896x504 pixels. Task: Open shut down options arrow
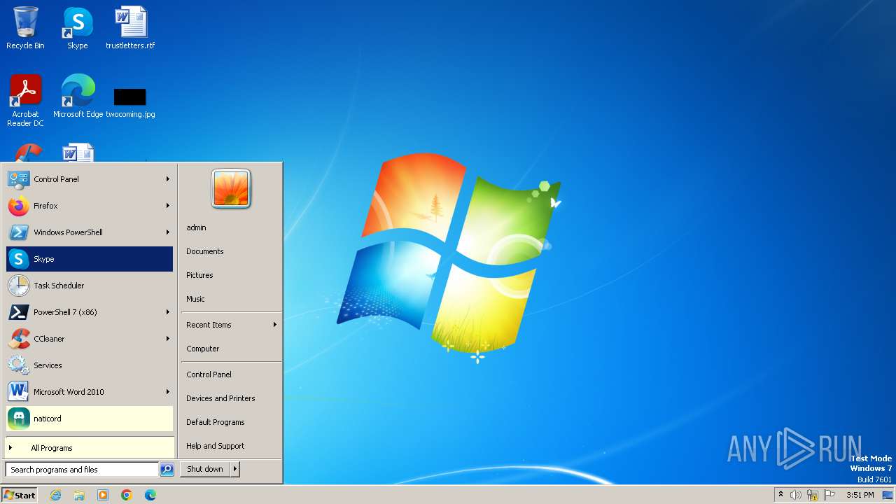(x=235, y=469)
